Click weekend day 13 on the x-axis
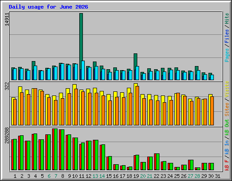 coord(95,176)
